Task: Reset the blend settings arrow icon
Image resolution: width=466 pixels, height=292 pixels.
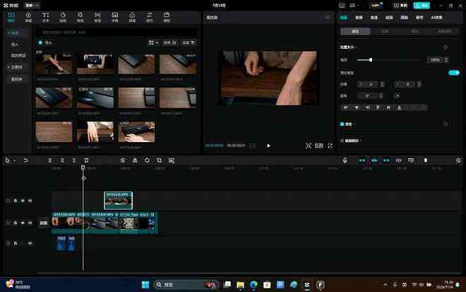Action: [x=446, y=124]
